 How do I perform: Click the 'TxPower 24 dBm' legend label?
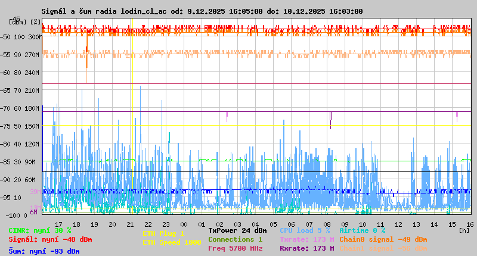(x=237, y=230)
